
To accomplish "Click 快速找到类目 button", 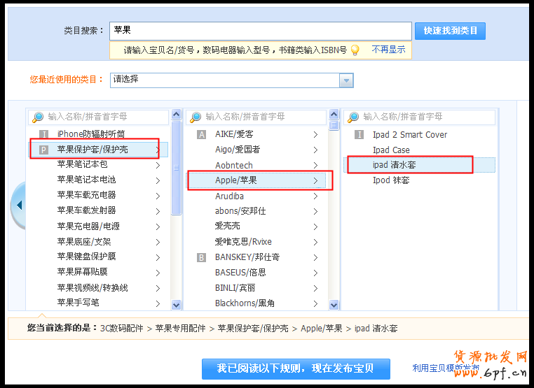I will pos(450,31).
